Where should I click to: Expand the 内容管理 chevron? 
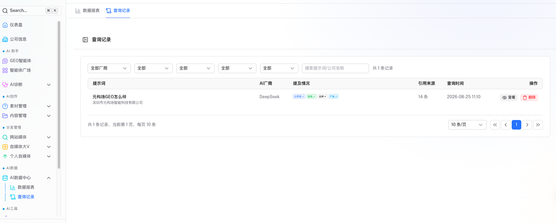[49, 116]
